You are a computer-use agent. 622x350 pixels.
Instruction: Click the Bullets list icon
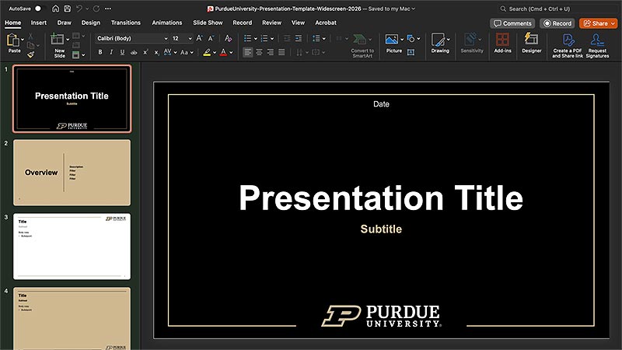pos(247,38)
